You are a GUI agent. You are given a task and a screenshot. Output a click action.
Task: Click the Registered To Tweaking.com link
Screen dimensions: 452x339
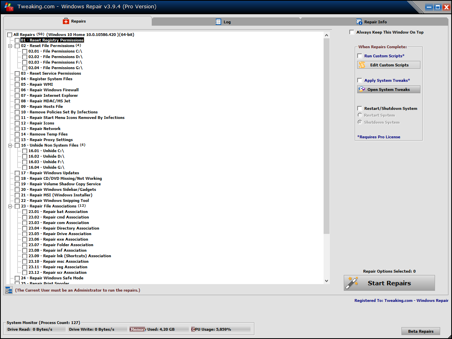coord(401,300)
